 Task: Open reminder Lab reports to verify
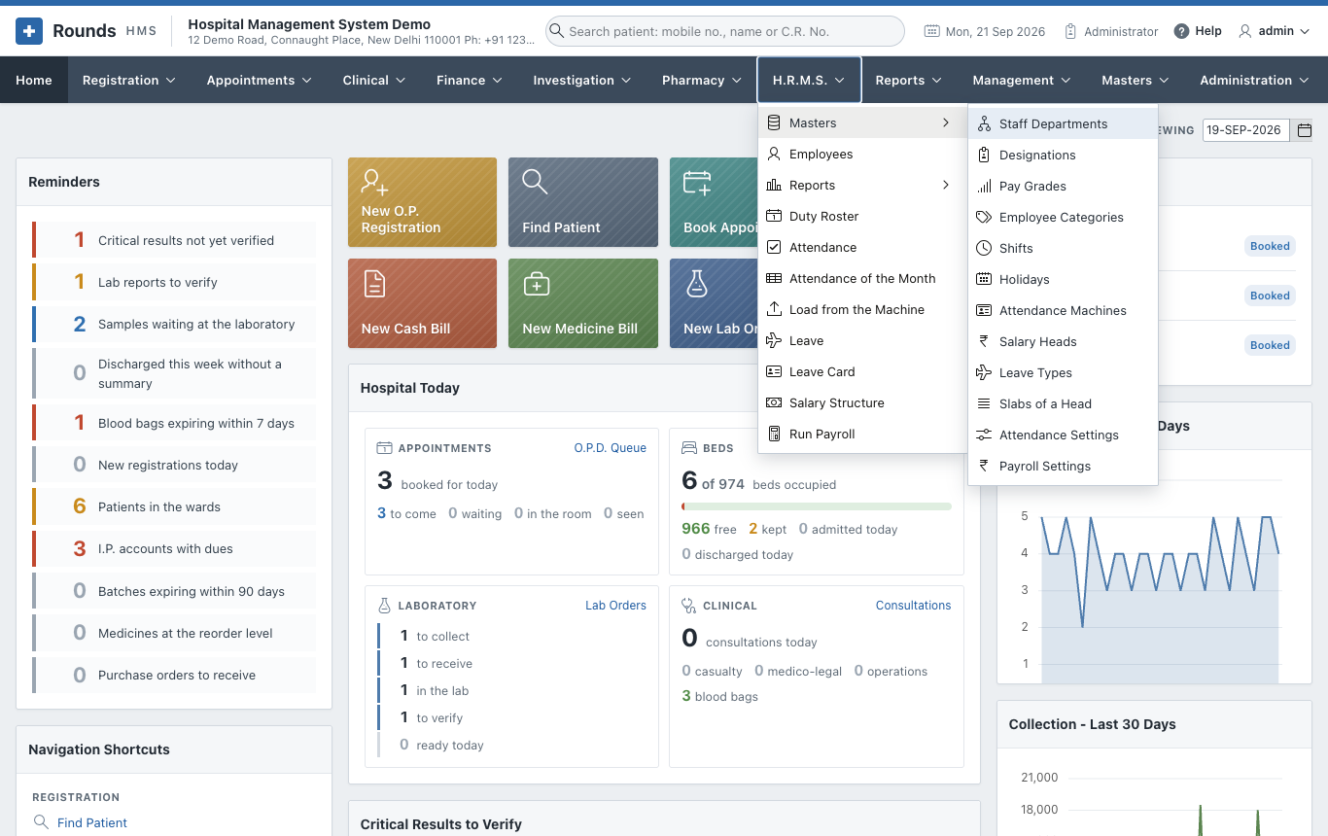(174, 282)
